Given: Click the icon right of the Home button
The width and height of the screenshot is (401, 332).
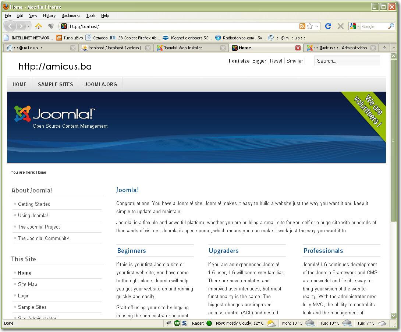Looking at the screenshot, I should coord(51,26).
